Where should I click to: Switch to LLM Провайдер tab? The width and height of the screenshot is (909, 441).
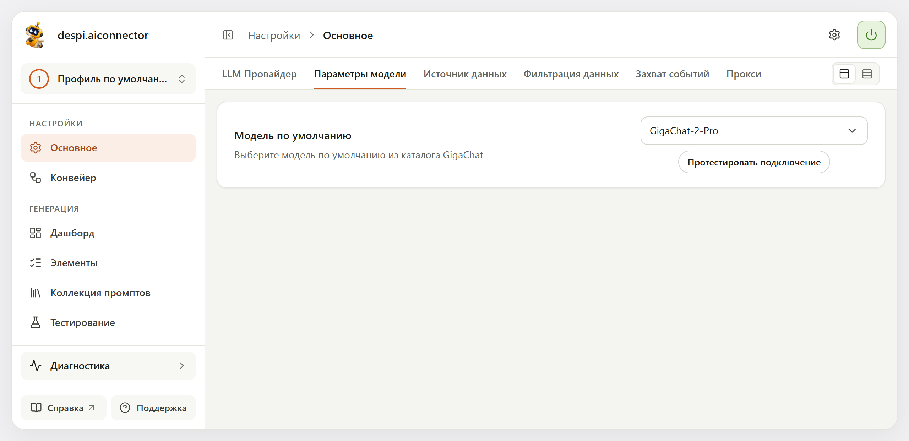click(x=260, y=74)
